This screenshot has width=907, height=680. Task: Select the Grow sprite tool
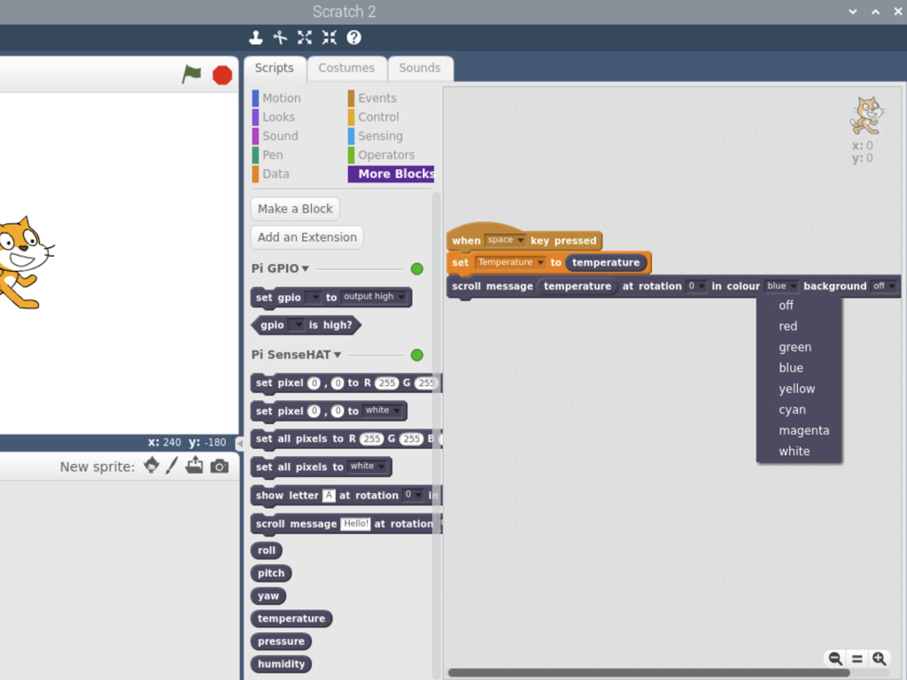[305, 37]
